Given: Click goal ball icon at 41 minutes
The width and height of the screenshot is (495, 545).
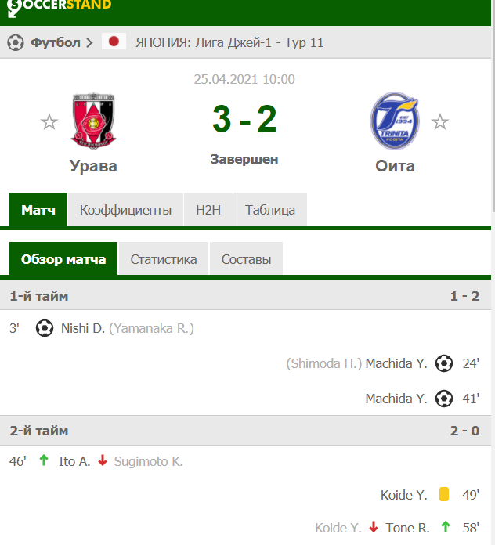Looking at the screenshot, I should click(x=444, y=399).
